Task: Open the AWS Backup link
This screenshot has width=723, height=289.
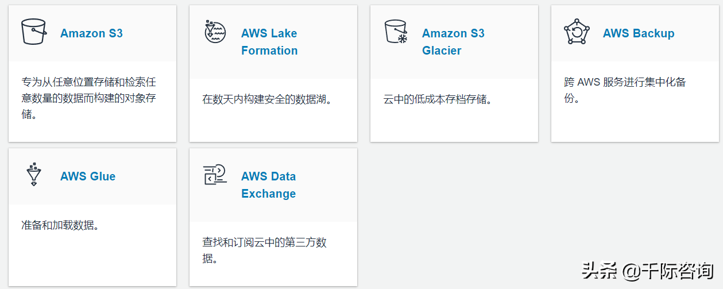Action: [x=639, y=33]
